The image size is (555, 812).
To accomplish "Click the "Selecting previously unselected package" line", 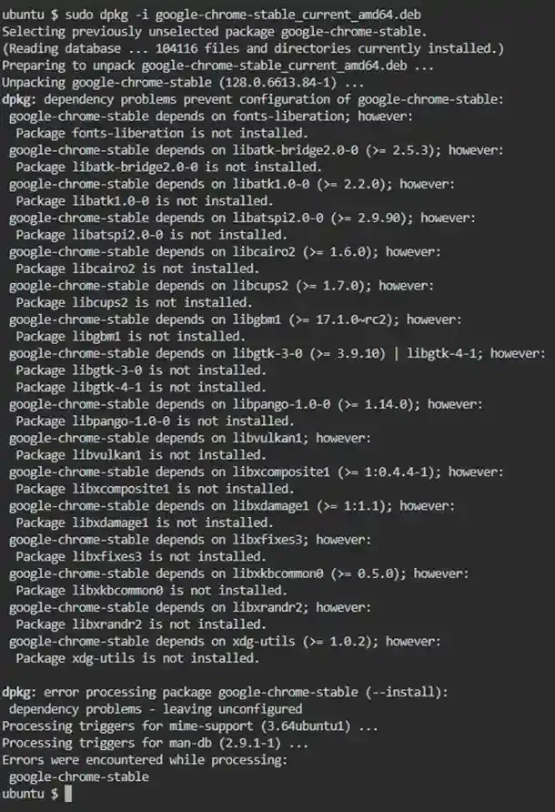I will point(215,32).
